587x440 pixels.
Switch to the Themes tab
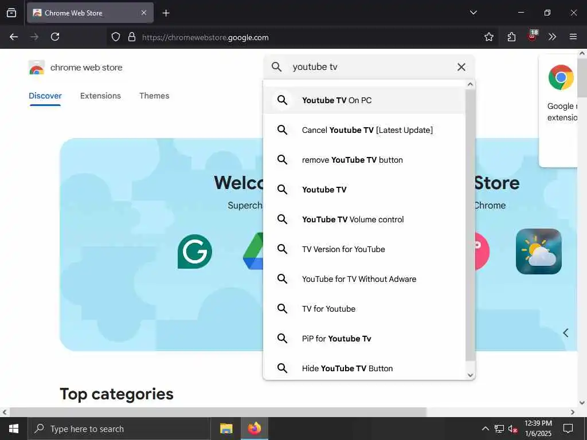pos(154,96)
